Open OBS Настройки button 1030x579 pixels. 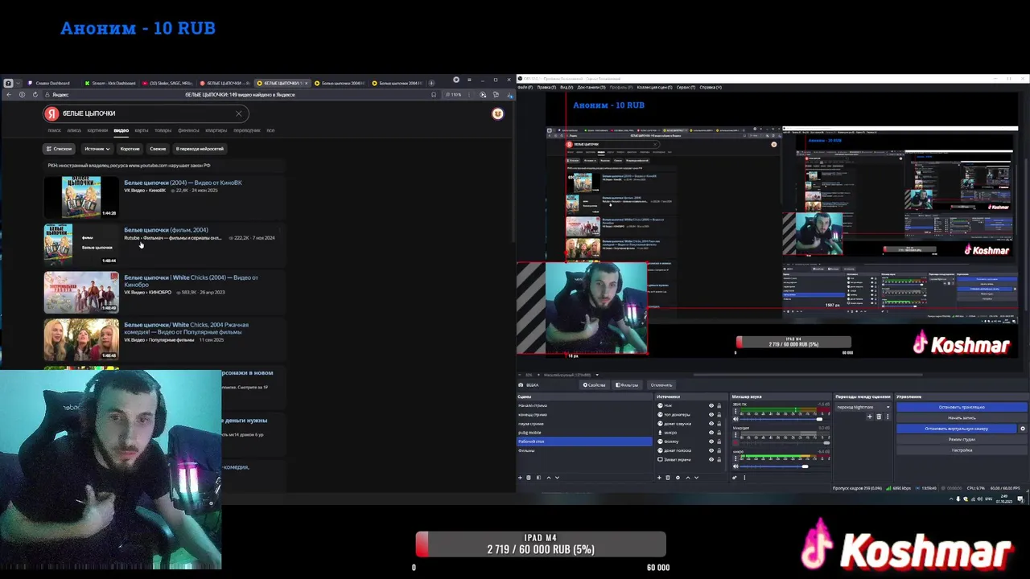click(x=962, y=450)
